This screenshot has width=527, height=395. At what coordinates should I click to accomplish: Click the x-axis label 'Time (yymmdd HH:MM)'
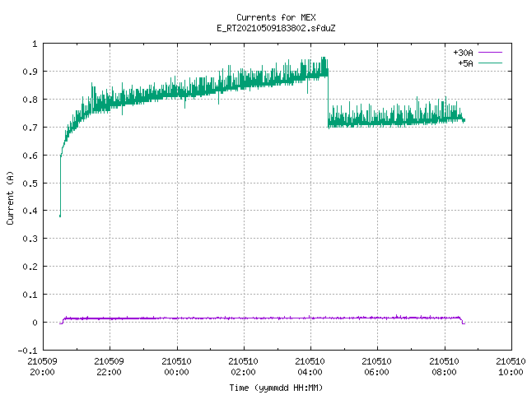(276, 388)
